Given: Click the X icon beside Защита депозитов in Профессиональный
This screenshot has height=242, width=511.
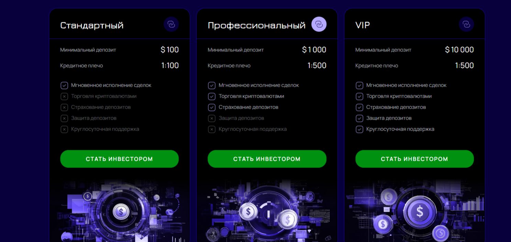Looking at the screenshot, I should click(x=212, y=118).
